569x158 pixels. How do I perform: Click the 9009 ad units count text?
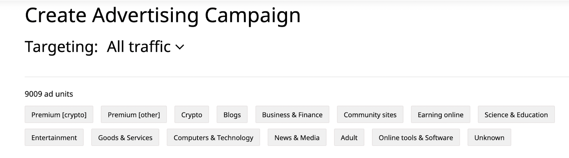pos(49,94)
